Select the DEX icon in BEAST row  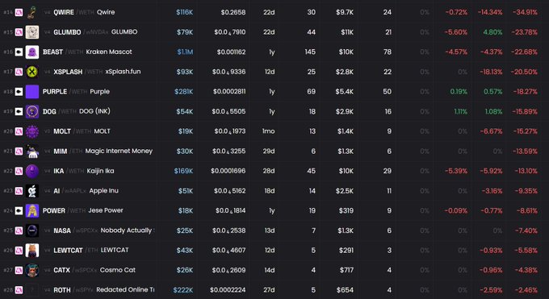[x=19, y=52]
